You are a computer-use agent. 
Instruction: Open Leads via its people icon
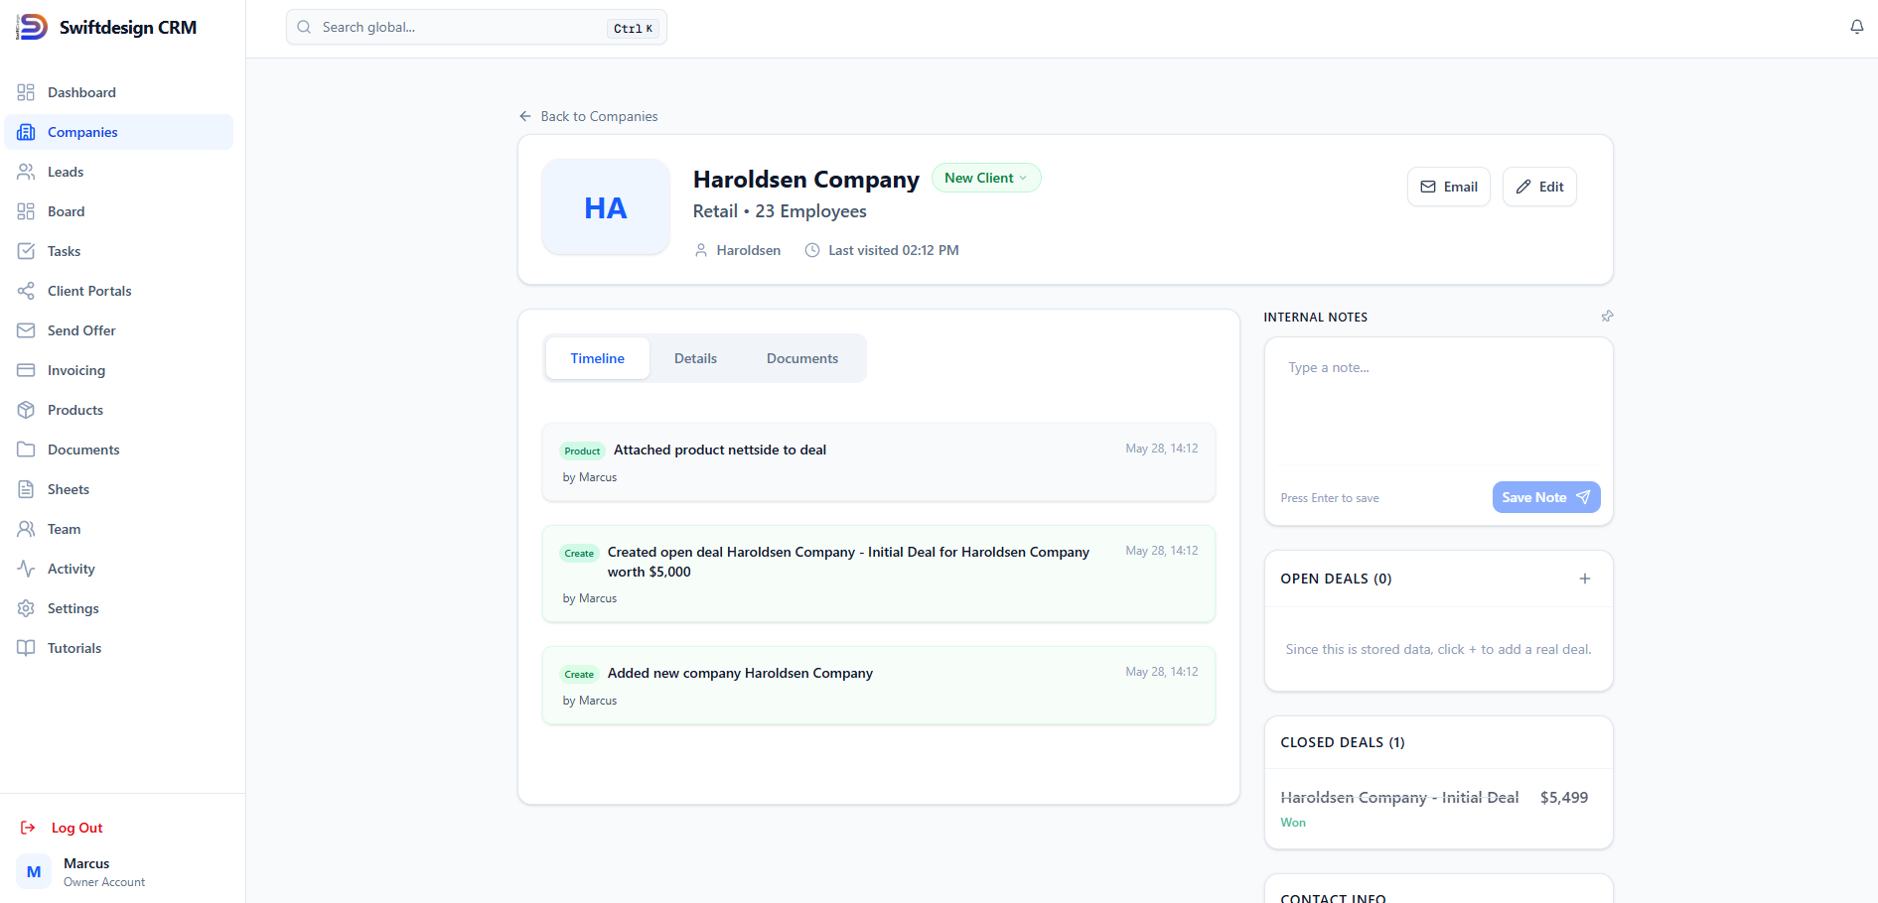[x=26, y=172]
